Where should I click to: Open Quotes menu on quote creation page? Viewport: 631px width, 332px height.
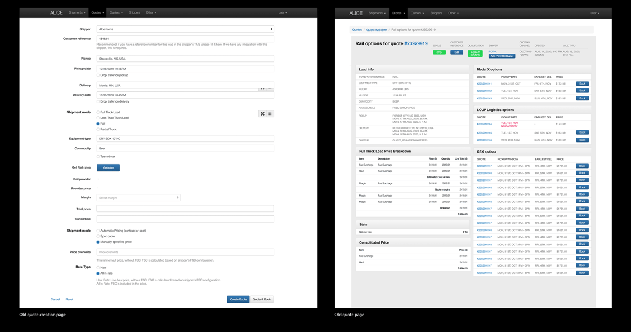[97, 12]
